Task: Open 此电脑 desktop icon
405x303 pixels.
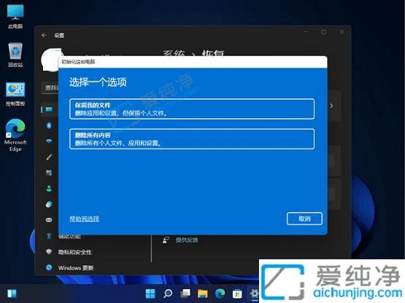Action: click(x=15, y=17)
